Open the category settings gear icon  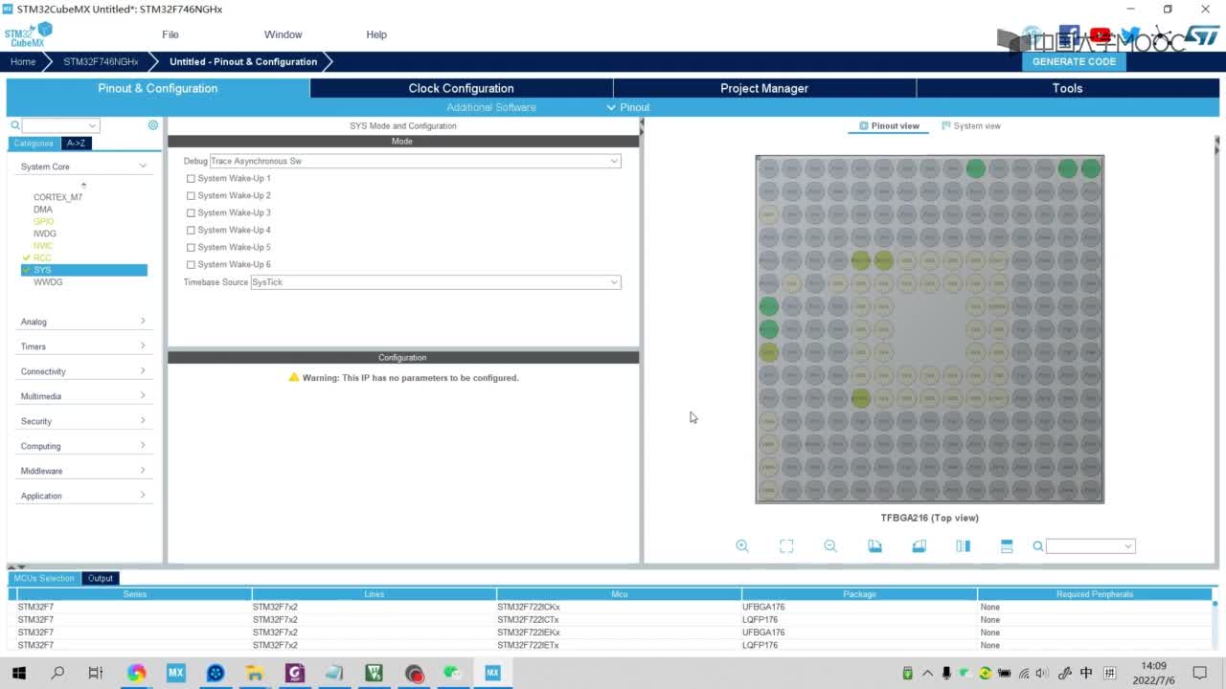tap(152, 125)
